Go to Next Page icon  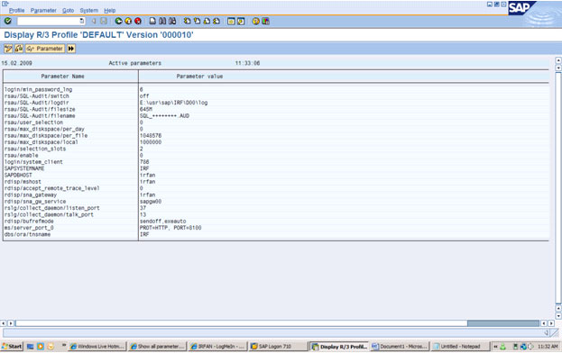coord(207,21)
